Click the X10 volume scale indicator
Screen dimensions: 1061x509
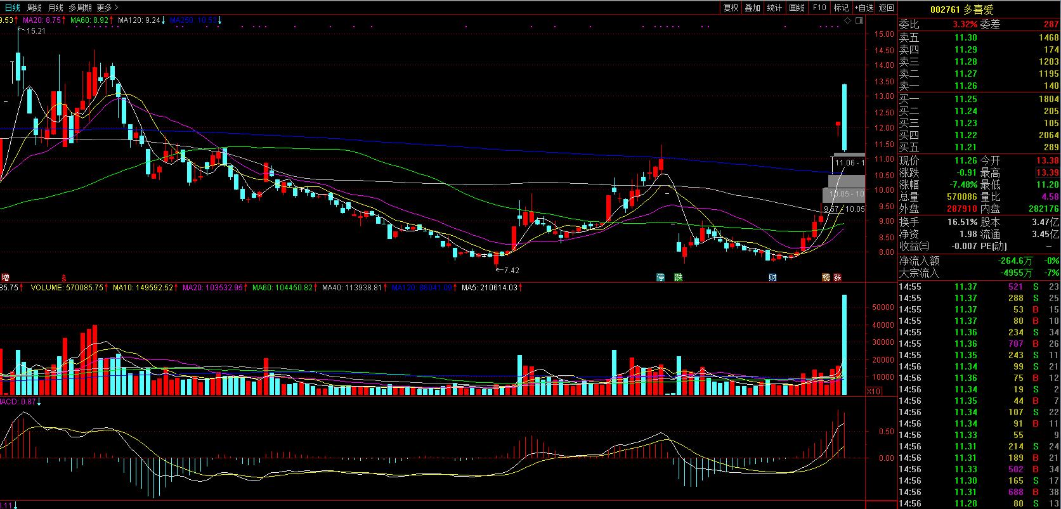[x=873, y=391]
